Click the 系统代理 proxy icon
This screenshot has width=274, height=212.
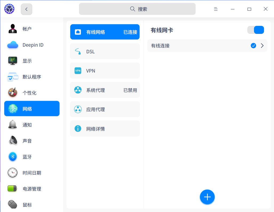point(78,90)
